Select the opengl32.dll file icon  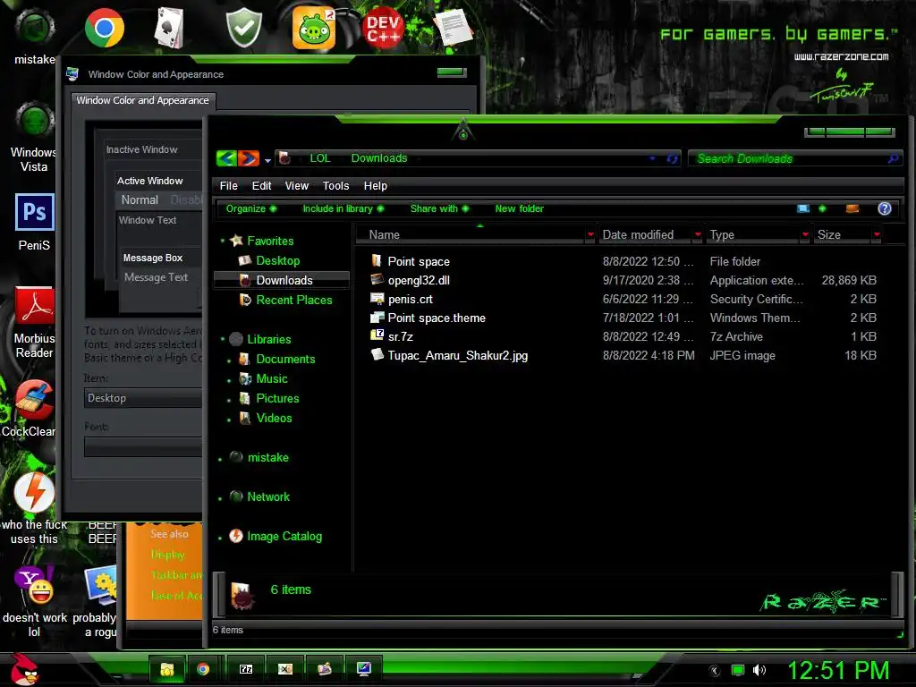[x=377, y=279]
